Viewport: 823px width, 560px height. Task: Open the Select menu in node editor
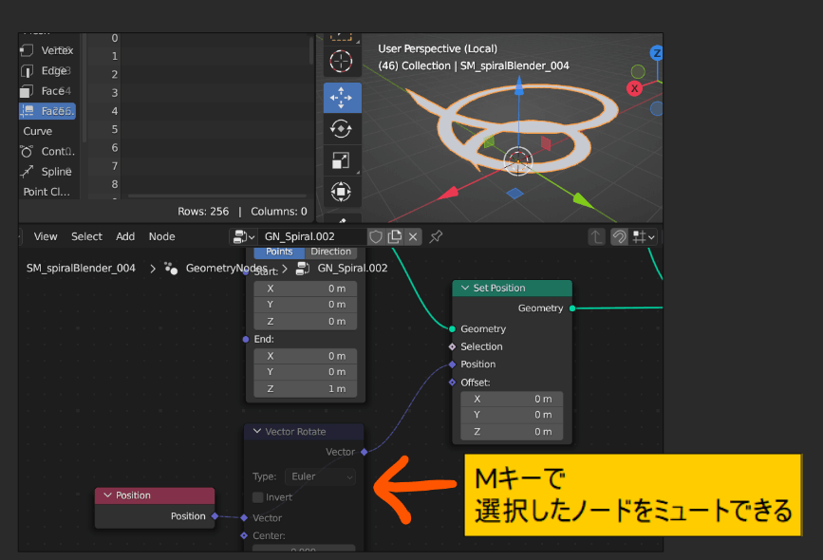point(86,236)
